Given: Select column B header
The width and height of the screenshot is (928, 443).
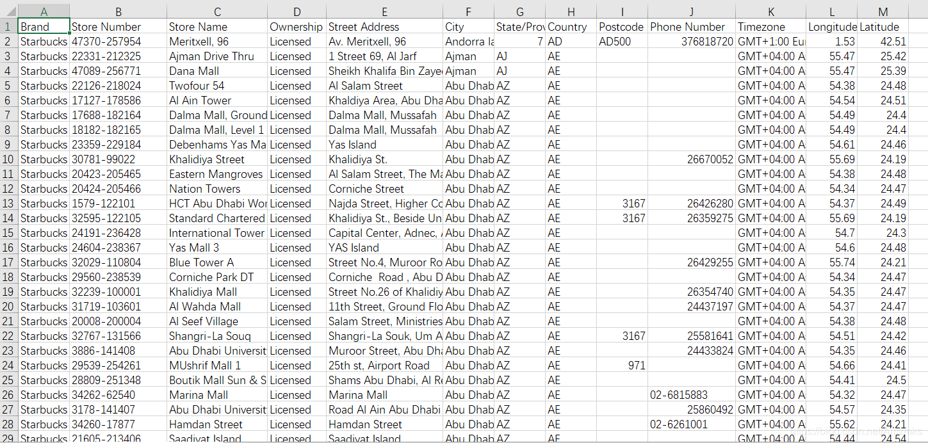Looking at the screenshot, I should 118,12.
